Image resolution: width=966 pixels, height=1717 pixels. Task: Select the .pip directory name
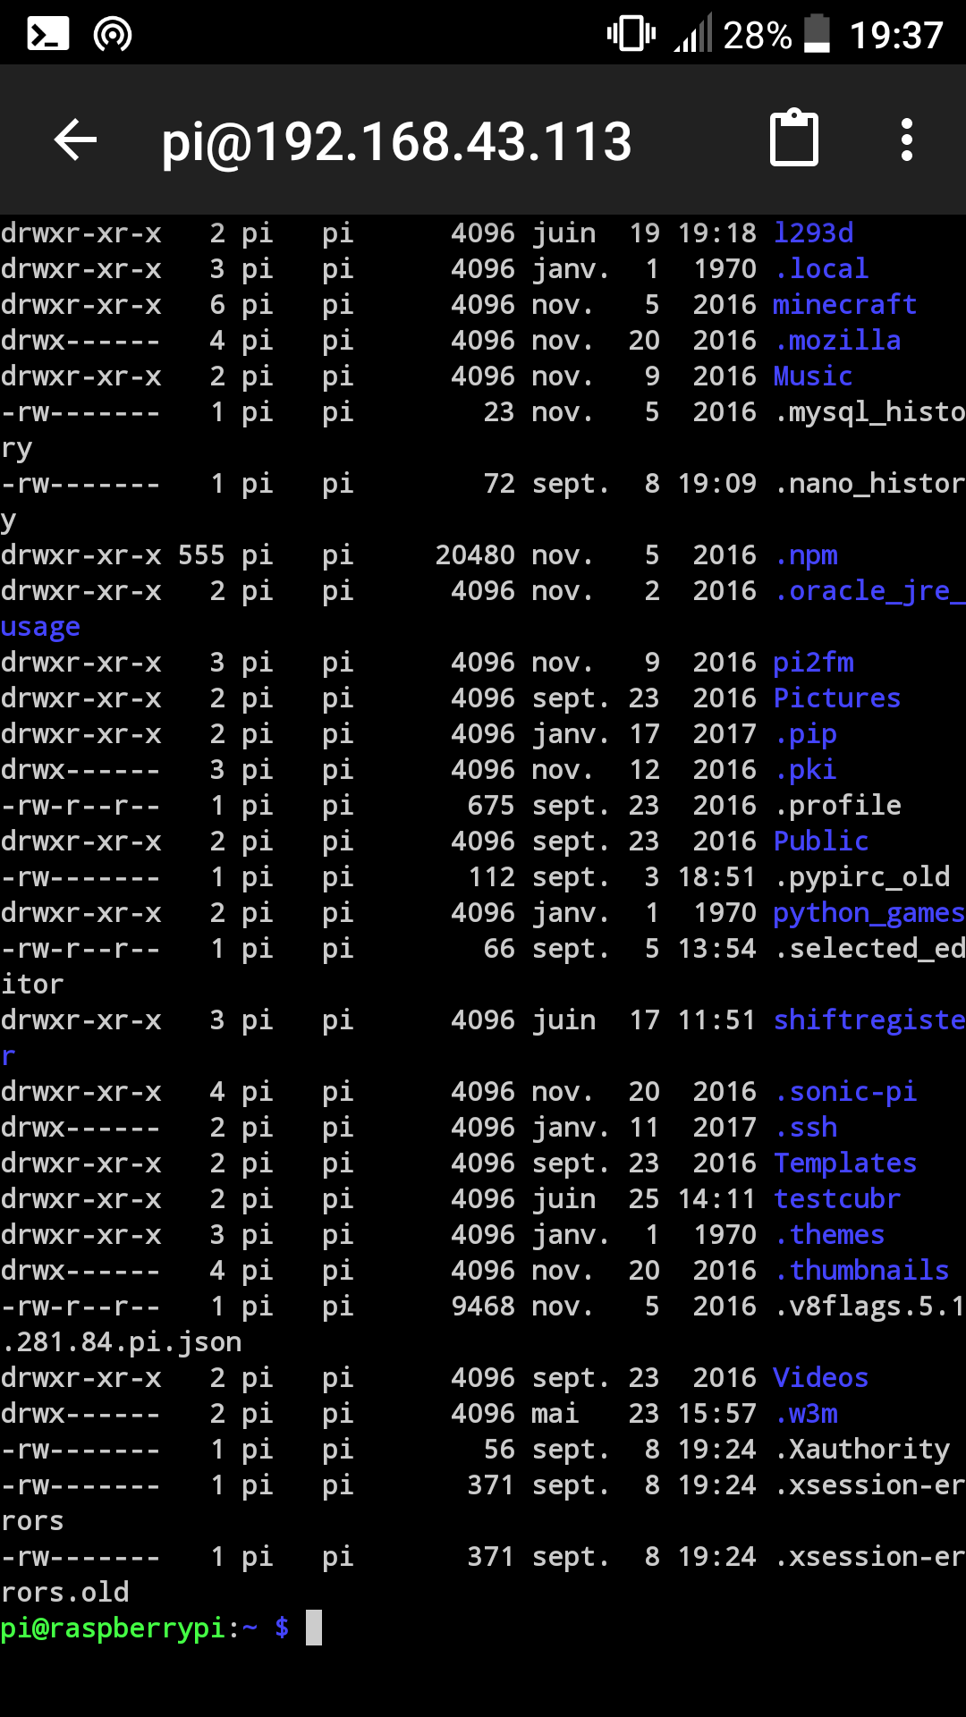(x=806, y=734)
